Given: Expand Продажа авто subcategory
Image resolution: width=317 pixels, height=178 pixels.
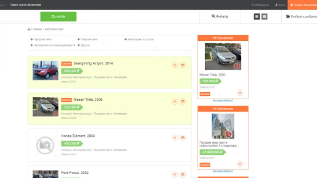Looking at the screenshot, I should (41, 39).
